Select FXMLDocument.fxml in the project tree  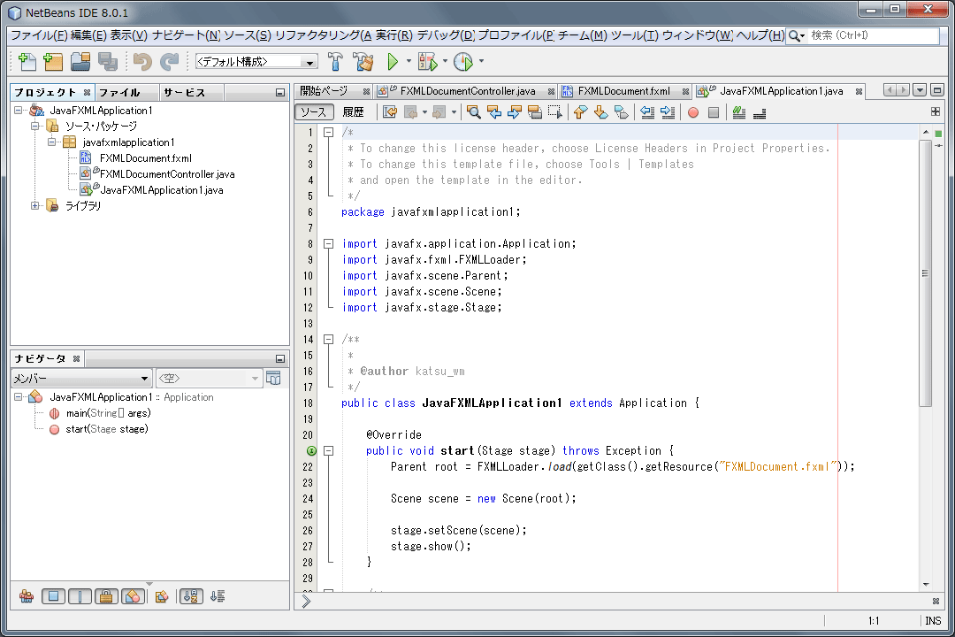tap(146, 158)
